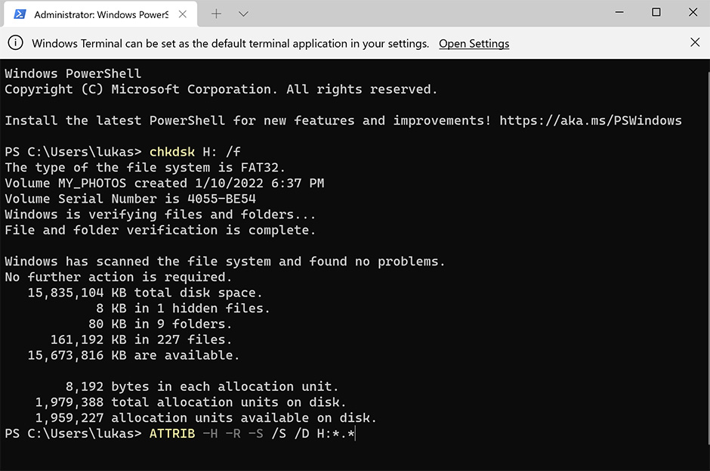Open Settings from the notification banner
This screenshot has height=471, width=710.
point(474,43)
